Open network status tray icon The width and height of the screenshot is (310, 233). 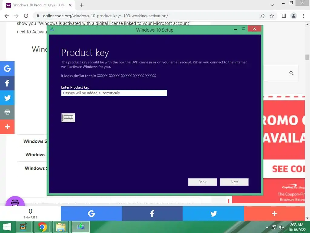tap(274, 227)
